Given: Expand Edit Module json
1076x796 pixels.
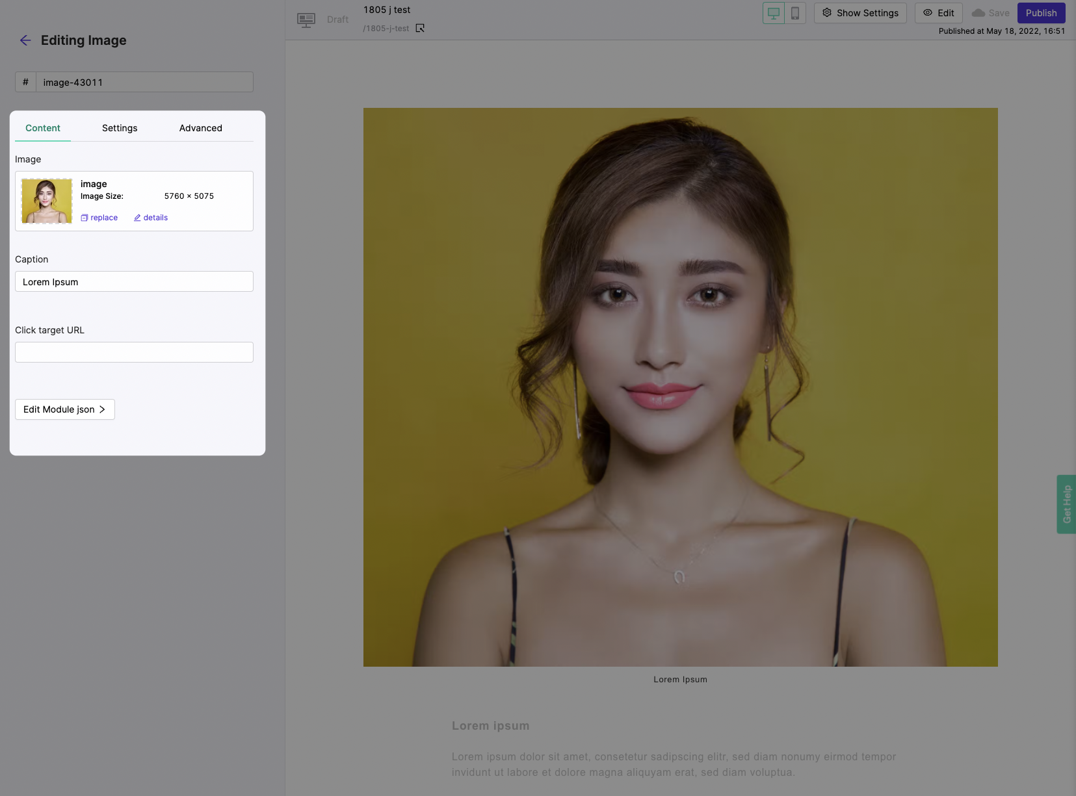Looking at the screenshot, I should [65, 409].
